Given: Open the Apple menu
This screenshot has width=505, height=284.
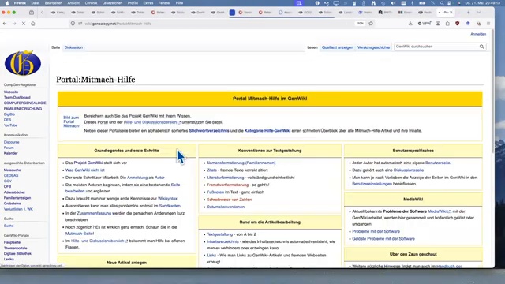Looking at the screenshot, I should pos(7,3).
